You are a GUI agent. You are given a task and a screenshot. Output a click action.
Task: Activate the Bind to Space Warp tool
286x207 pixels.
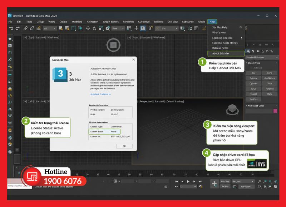point(38,28)
